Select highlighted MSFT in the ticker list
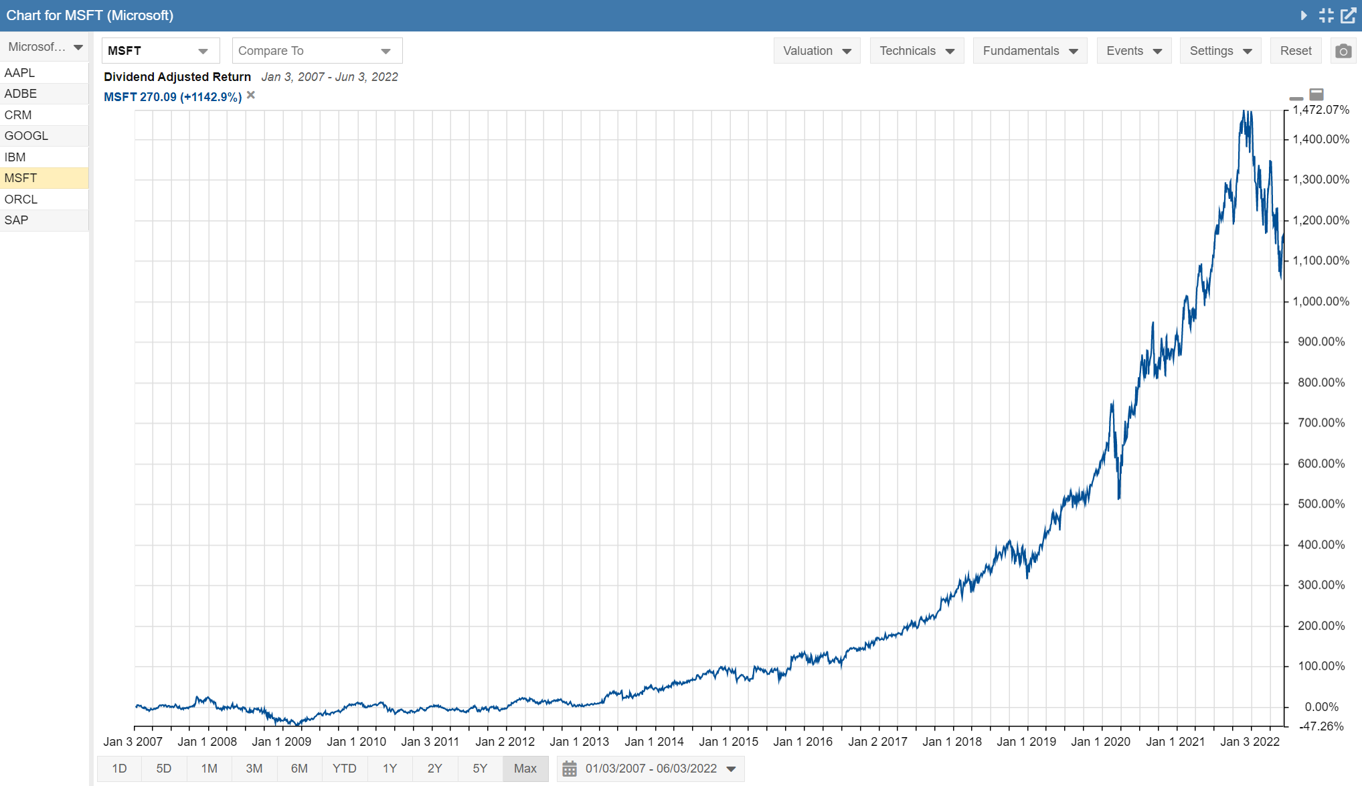The height and width of the screenshot is (786, 1362). (x=44, y=178)
